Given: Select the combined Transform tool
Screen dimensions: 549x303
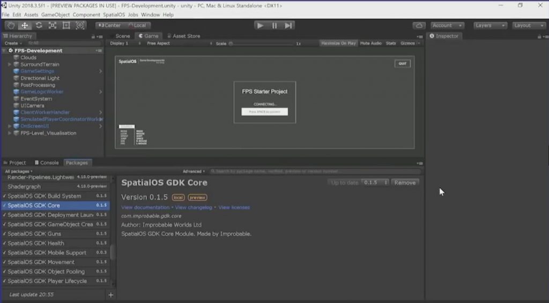Looking at the screenshot, I should 80,26.
